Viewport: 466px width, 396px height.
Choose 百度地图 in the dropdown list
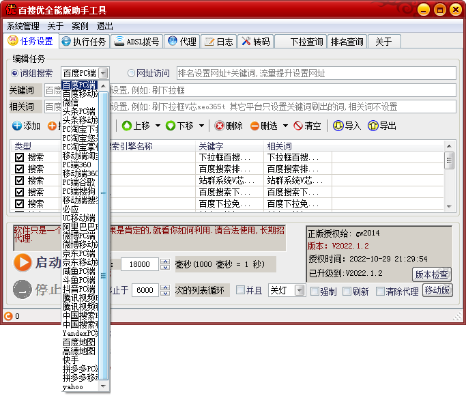click(80, 342)
